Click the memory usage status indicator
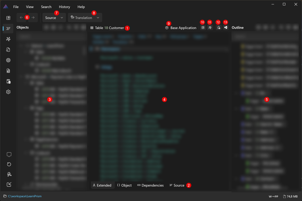Image resolution: width=302 pixels, height=201 pixels. [290, 196]
